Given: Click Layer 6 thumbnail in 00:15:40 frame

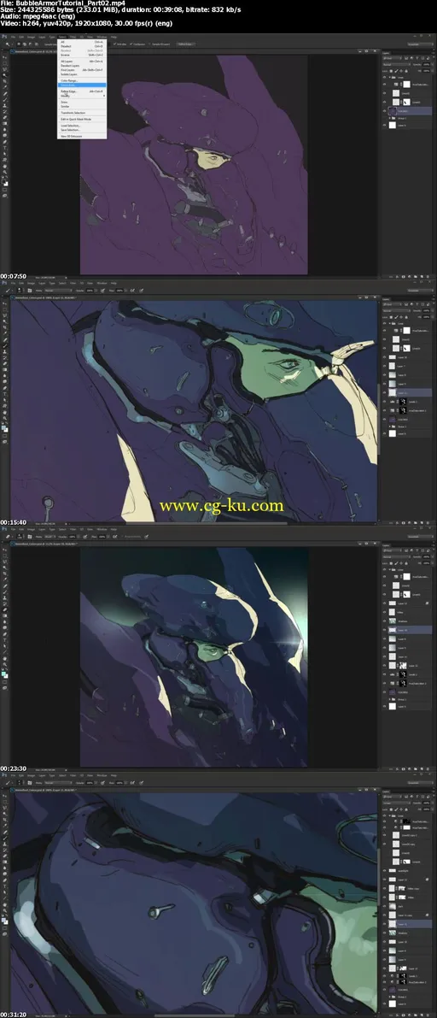Looking at the screenshot, I should 393,433.
